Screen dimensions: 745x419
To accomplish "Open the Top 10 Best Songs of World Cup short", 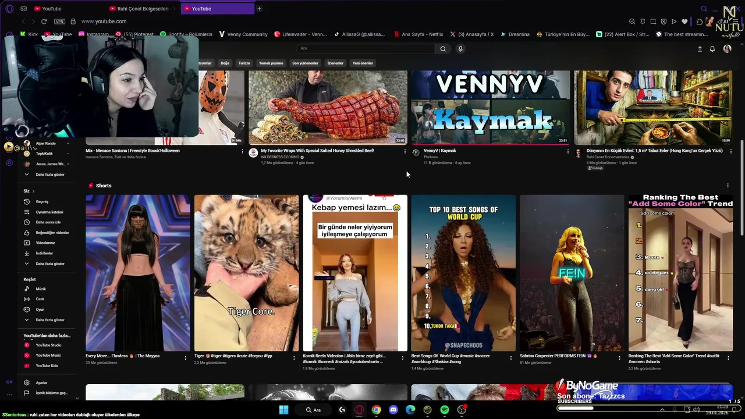I will click(x=463, y=273).
